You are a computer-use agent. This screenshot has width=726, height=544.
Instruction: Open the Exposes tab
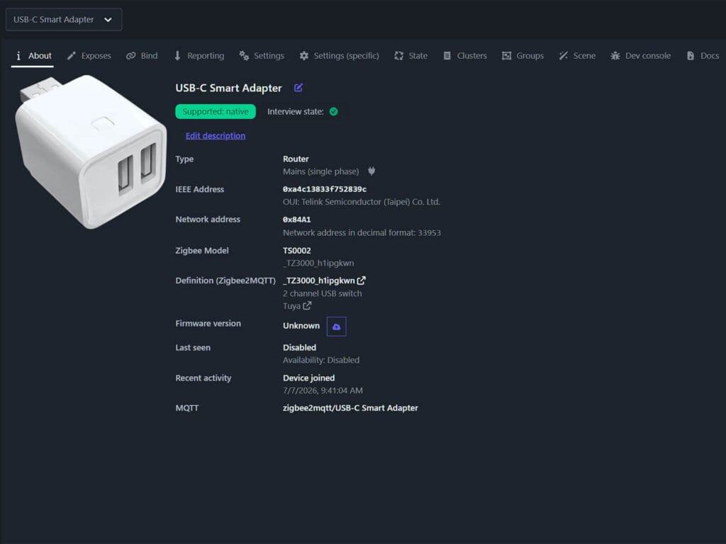click(89, 55)
